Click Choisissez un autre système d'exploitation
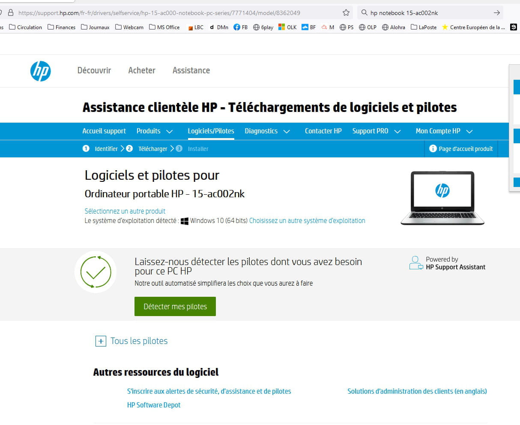The height and width of the screenshot is (425, 520). pyautogui.click(x=307, y=220)
